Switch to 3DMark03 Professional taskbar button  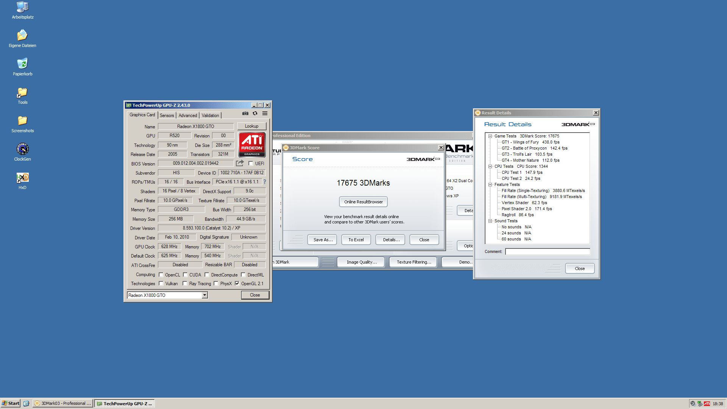coord(63,403)
